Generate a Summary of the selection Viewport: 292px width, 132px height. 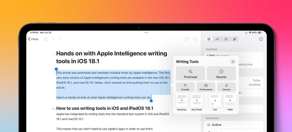[182, 102]
